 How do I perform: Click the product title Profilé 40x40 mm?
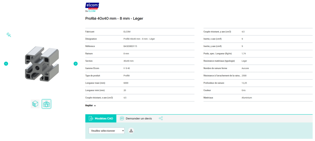(114, 18)
